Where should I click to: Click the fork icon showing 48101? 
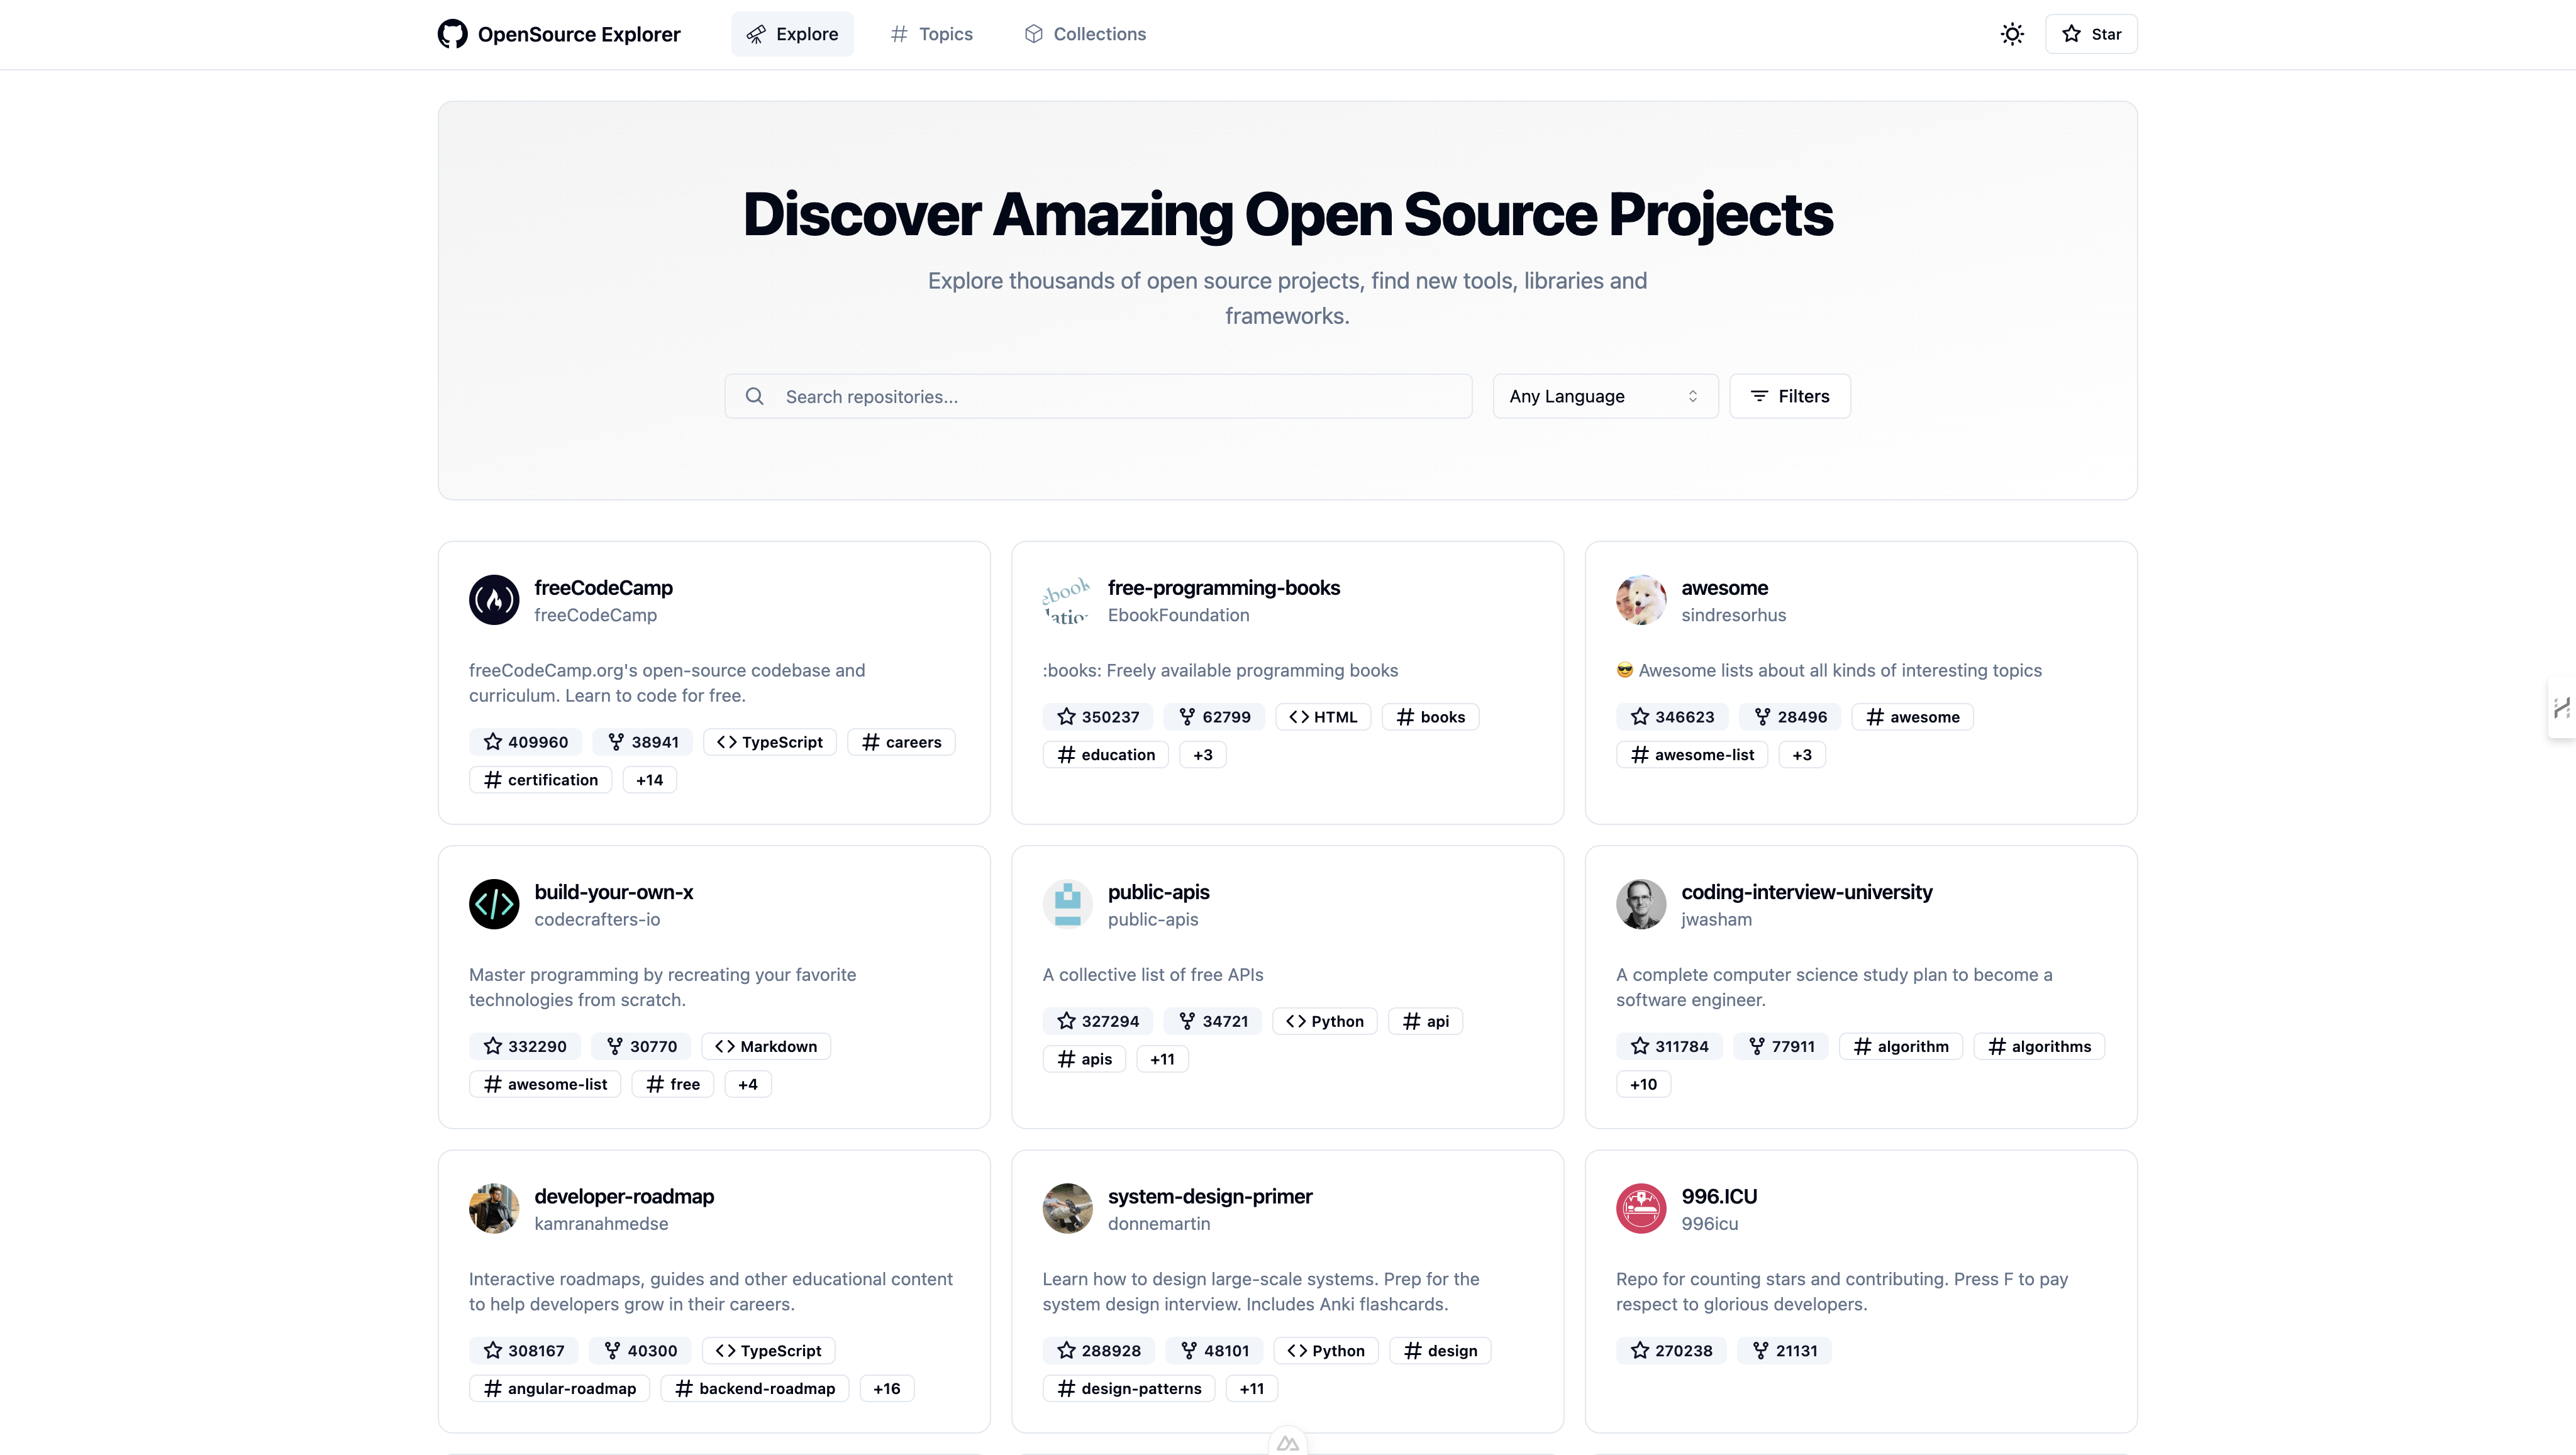tap(1188, 1350)
